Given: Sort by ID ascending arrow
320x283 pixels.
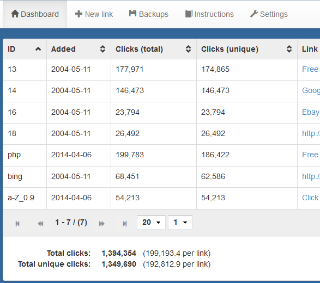Looking at the screenshot, I should pos(38,49).
